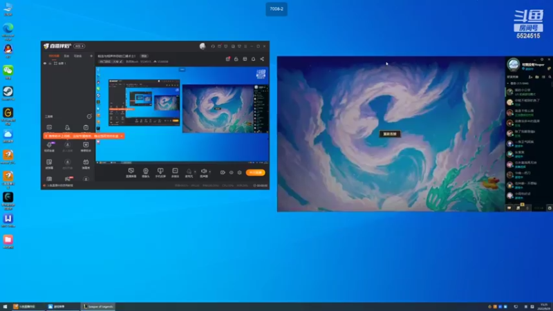Share the live room via the share icon
This screenshot has width=553, height=311.
pyautogui.click(x=262, y=59)
